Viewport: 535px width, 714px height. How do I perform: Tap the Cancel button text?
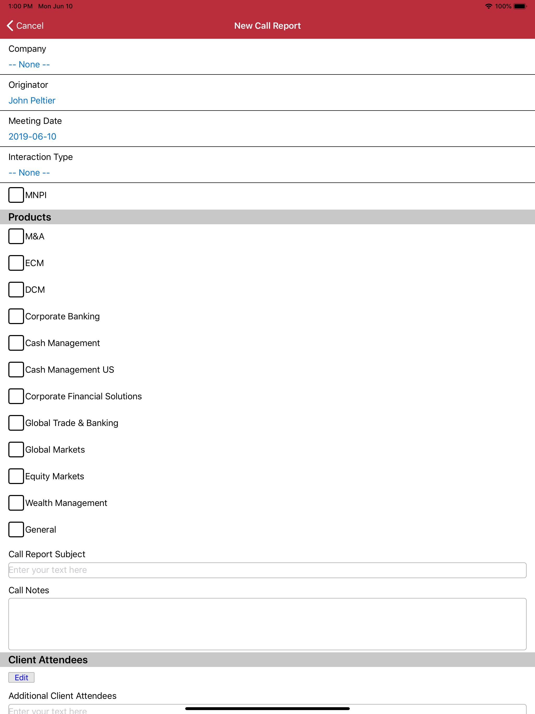[x=30, y=26]
